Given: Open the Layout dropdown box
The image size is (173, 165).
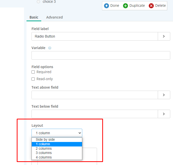Looking at the screenshot, I should pyautogui.click(x=57, y=133).
